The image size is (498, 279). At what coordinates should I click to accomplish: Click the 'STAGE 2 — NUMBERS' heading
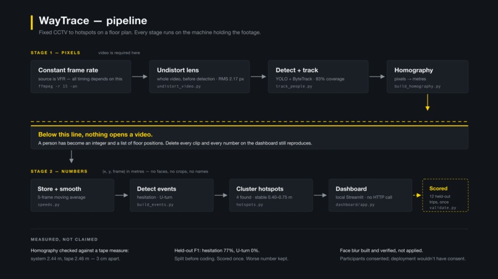click(x=59, y=172)
